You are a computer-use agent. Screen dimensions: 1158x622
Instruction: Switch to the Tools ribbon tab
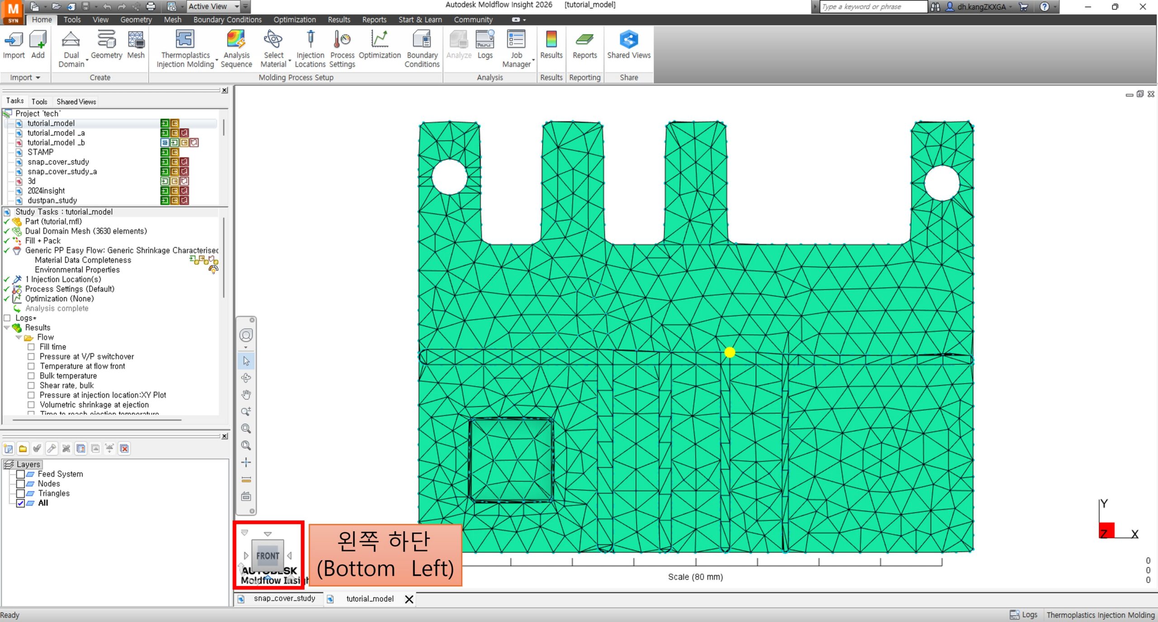72,20
